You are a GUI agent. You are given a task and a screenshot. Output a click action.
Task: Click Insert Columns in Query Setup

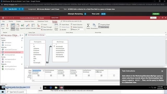pos(76,25)
